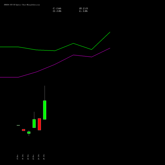The height and width of the screenshot is (165, 165).
Task: Select the small red candlestick for 16 Dec
Action: coord(23,130)
